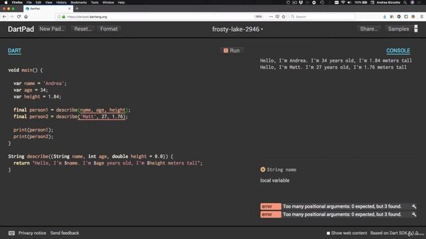
Task: Open the File menu
Action: [29, 3]
